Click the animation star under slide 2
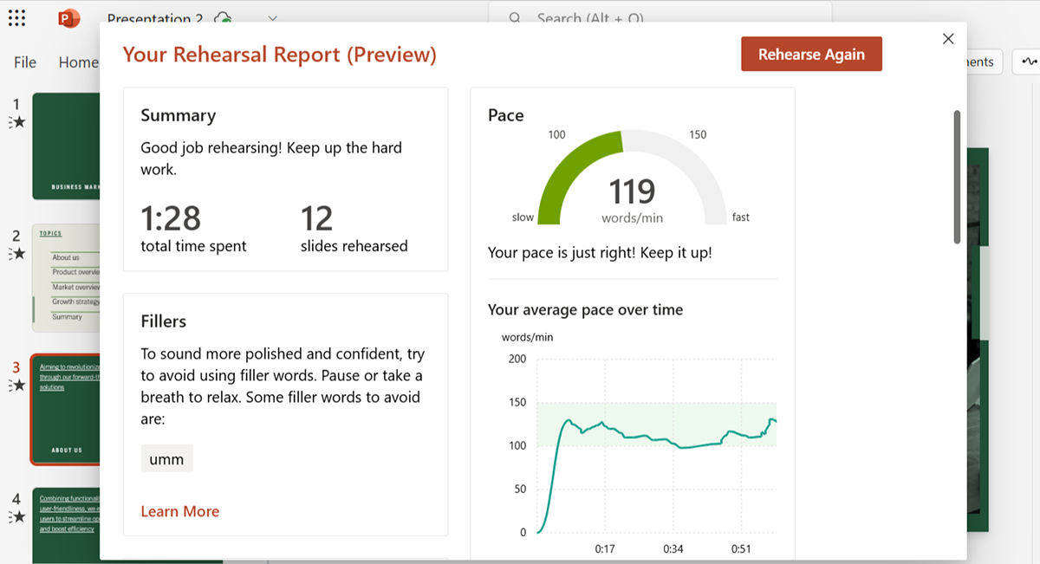The image size is (1040, 564). tap(17, 254)
